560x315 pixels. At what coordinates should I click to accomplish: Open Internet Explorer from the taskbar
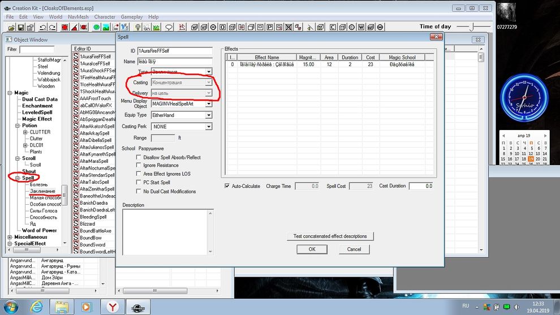pos(36,307)
